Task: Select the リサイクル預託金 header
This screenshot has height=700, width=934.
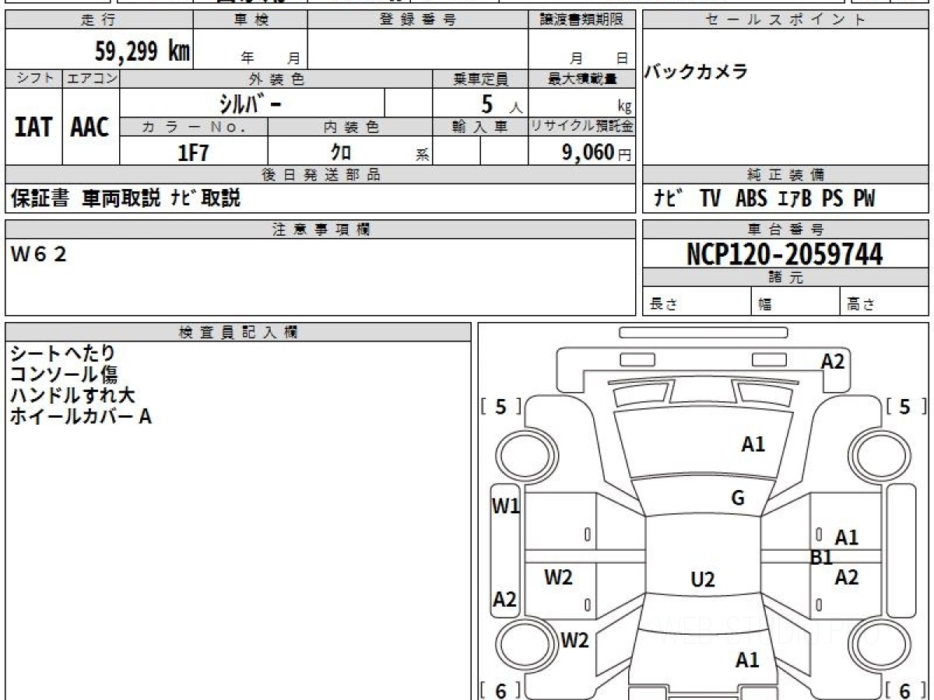Action: point(582,127)
